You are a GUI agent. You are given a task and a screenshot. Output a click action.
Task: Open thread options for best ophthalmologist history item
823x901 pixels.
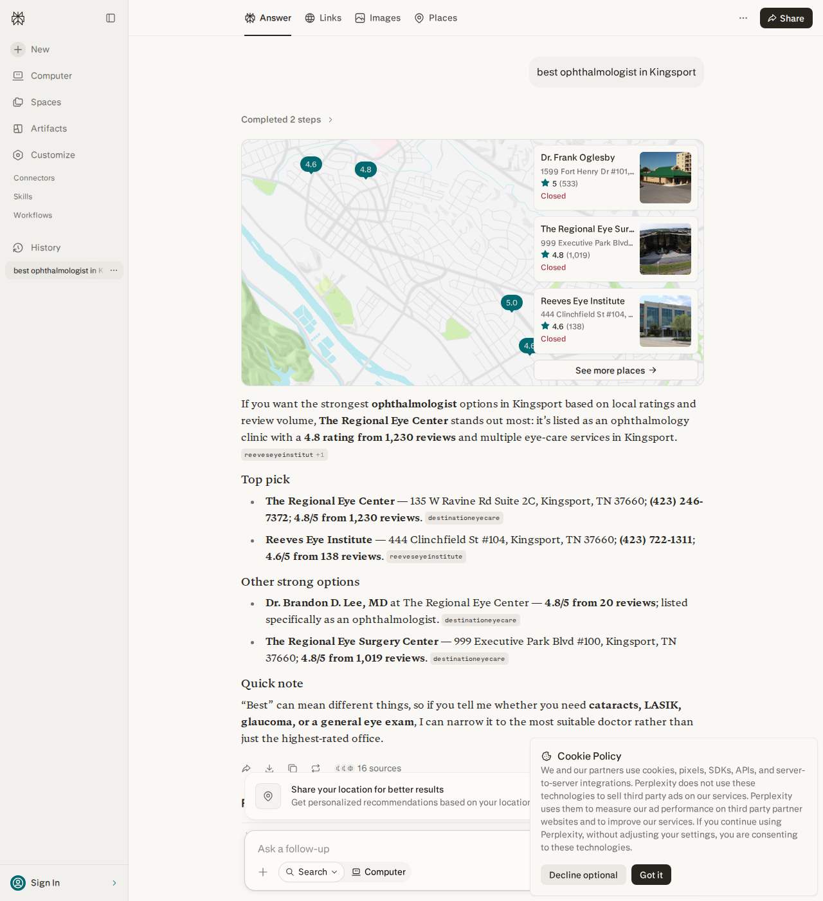coord(114,270)
